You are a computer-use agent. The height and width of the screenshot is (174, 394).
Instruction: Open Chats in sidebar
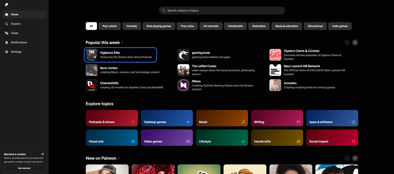click(x=24, y=33)
